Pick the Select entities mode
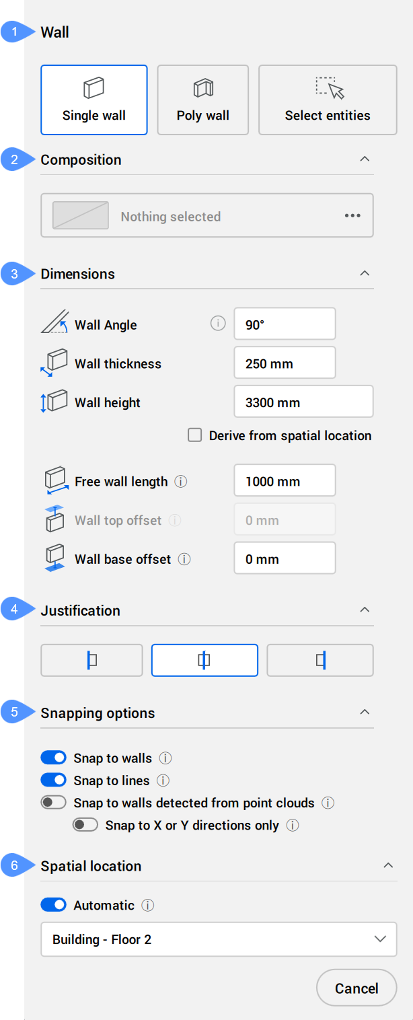Screen dimensions: 413x1020 (x=327, y=100)
